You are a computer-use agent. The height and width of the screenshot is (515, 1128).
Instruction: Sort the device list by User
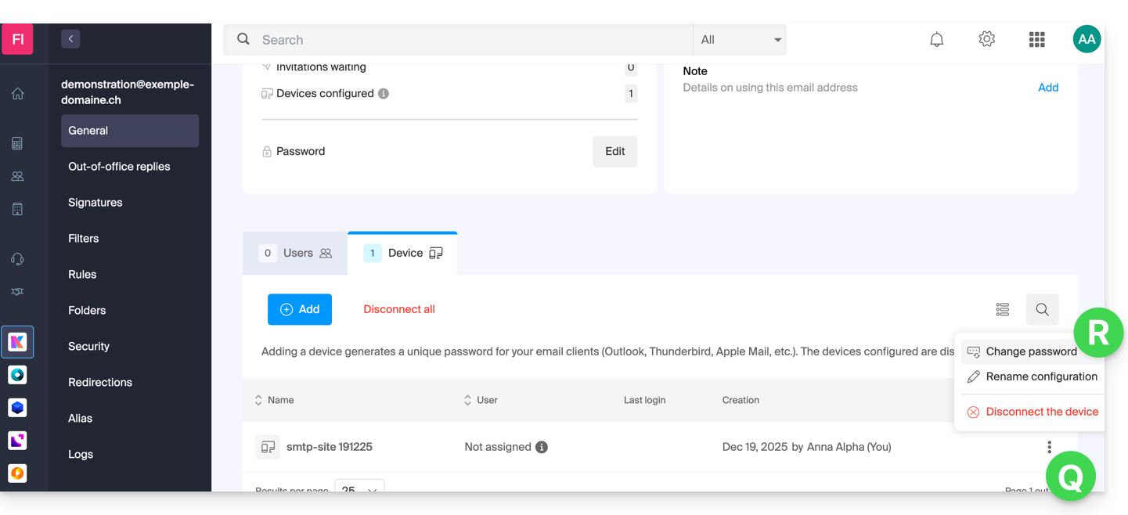click(481, 400)
